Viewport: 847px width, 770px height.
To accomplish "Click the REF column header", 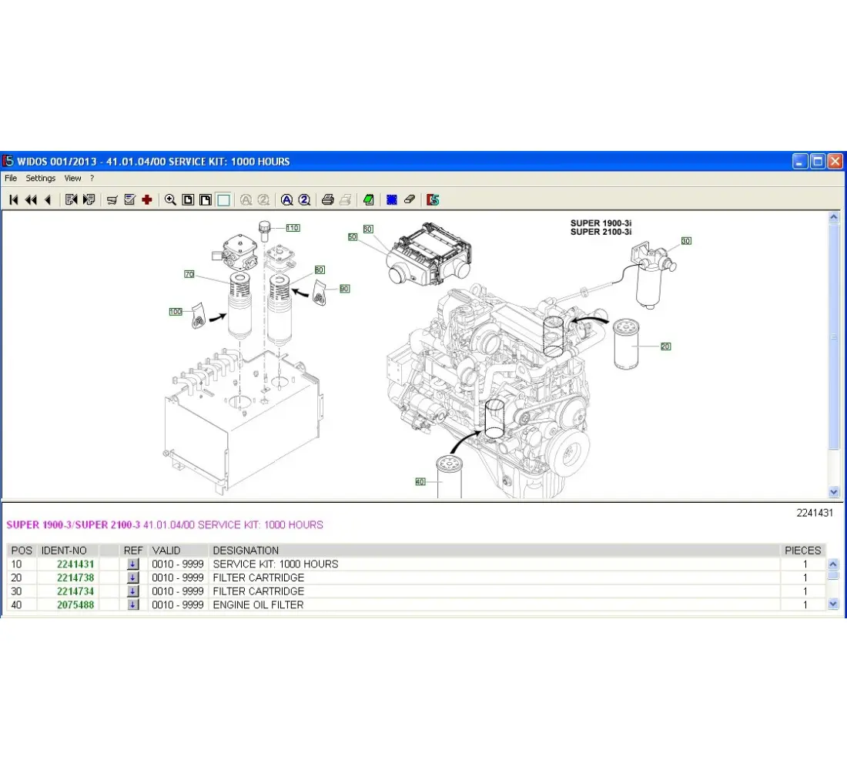I will (x=133, y=551).
